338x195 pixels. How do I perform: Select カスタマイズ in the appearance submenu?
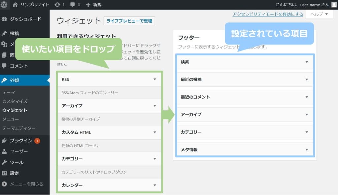(15, 101)
